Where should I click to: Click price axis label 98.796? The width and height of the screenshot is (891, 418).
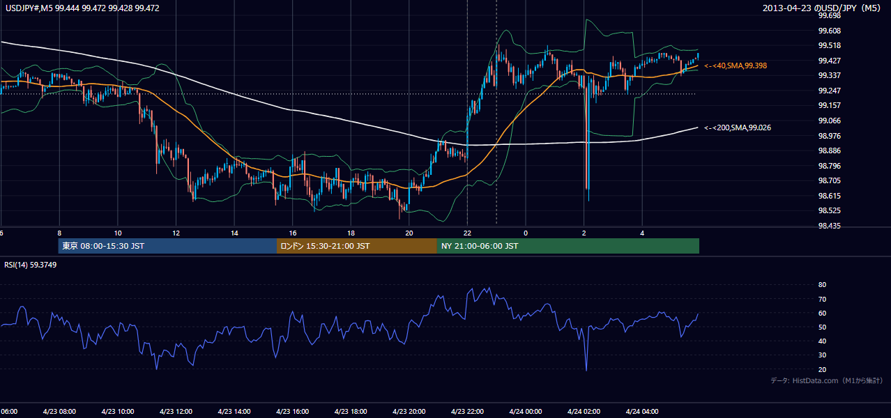click(x=829, y=166)
